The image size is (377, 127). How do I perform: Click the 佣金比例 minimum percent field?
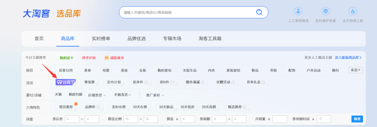[131, 119]
